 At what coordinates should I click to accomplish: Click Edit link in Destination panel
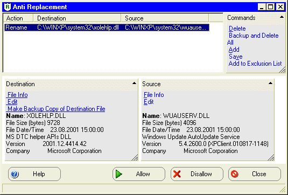coord(12,102)
